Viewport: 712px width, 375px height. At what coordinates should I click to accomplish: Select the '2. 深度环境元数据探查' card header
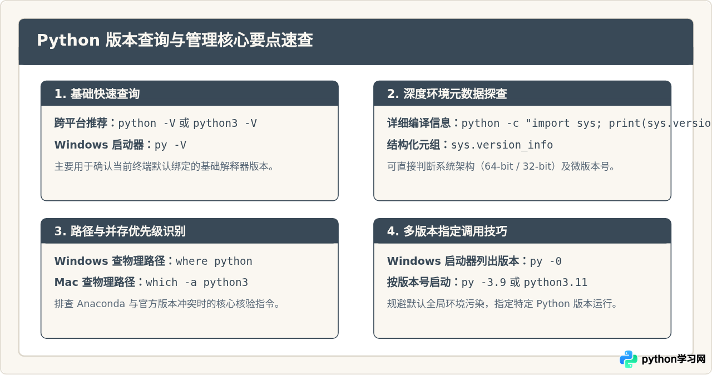[x=522, y=93]
